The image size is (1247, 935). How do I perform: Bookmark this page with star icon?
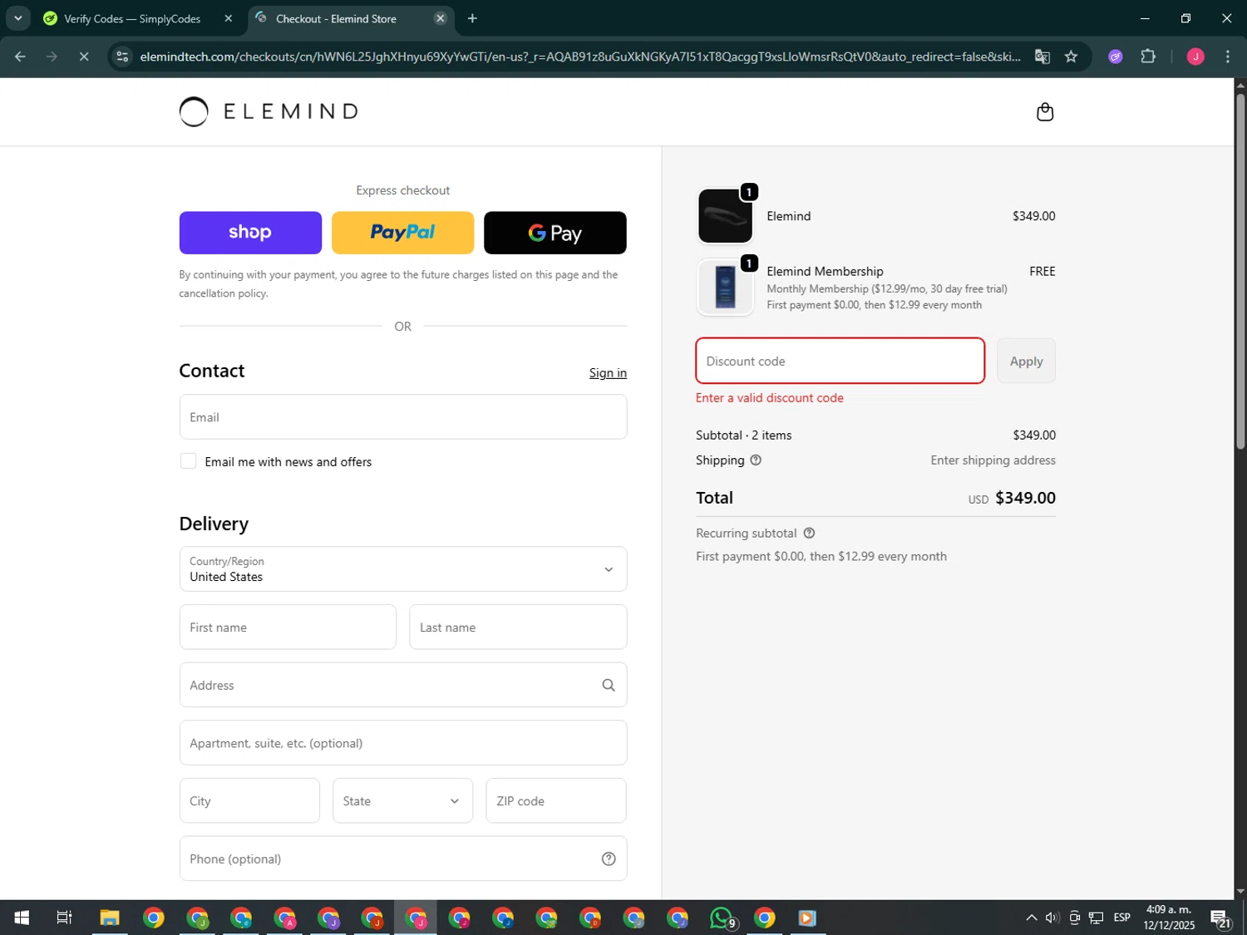point(1071,57)
